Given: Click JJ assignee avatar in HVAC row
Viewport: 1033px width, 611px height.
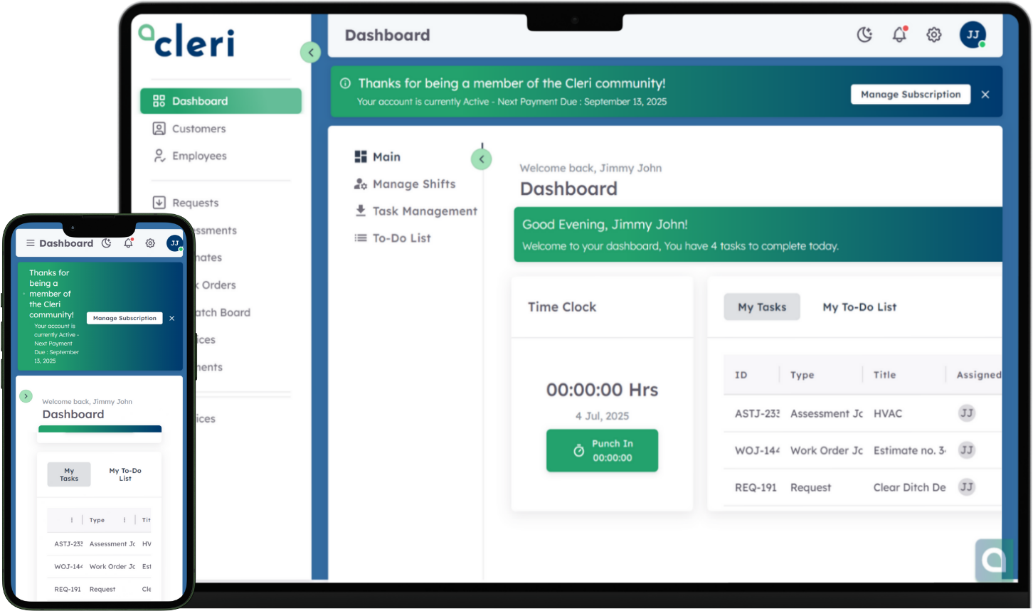Looking at the screenshot, I should 966,413.
